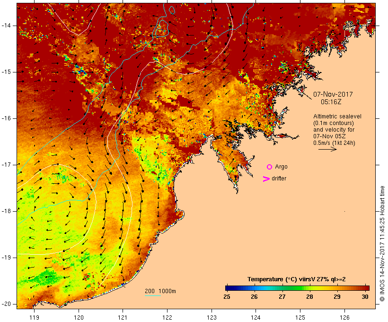Click the colorbar value 26

254,297
